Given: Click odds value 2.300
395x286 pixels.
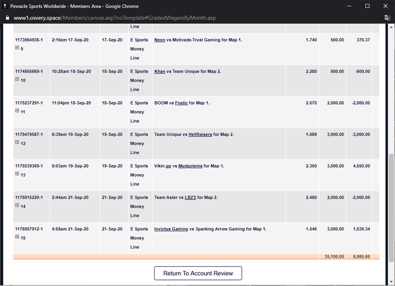Looking at the screenshot, I should tap(311, 166).
